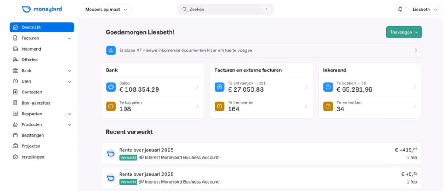Click the Saldo row arrow chevron
The height and width of the screenshot is (191, 444).
197,87
